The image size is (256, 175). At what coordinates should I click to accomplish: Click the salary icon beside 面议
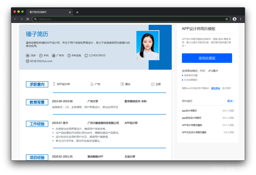click(122, 84)
